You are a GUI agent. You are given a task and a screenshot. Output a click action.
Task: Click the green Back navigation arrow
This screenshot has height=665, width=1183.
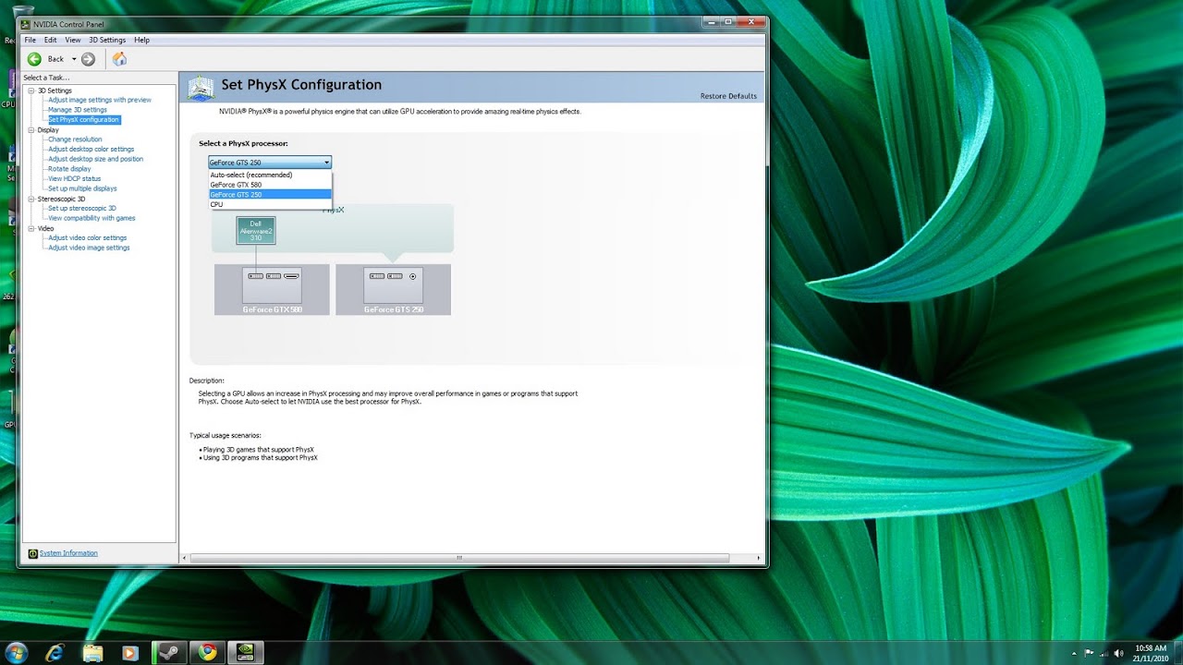(34, 58)
